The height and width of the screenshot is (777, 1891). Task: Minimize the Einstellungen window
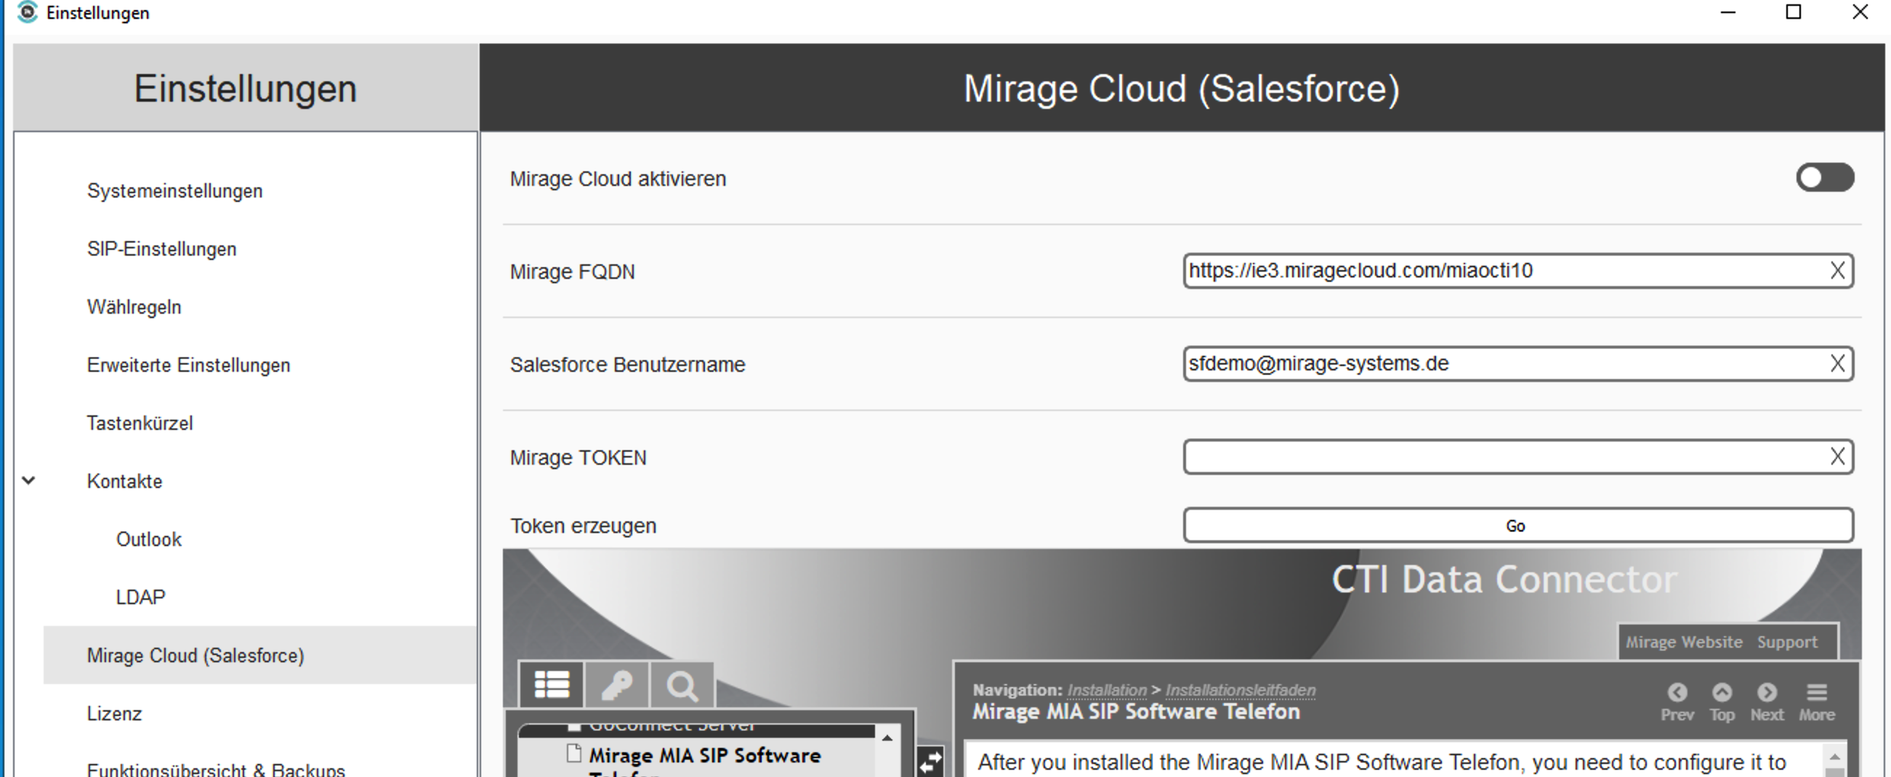1728,12
